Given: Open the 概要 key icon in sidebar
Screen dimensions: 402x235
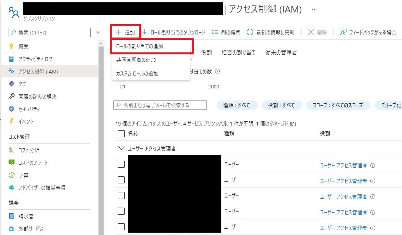Looking at the screenshot, I should pos(11,47).
